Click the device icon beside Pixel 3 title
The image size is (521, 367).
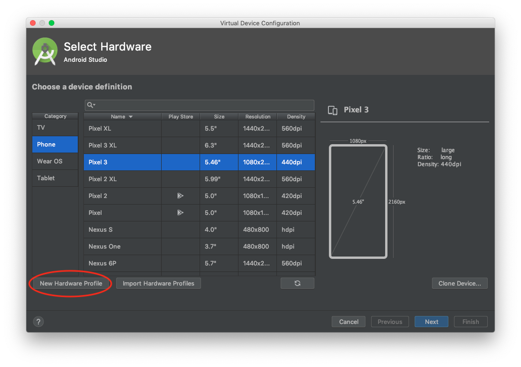click(333, 110)
